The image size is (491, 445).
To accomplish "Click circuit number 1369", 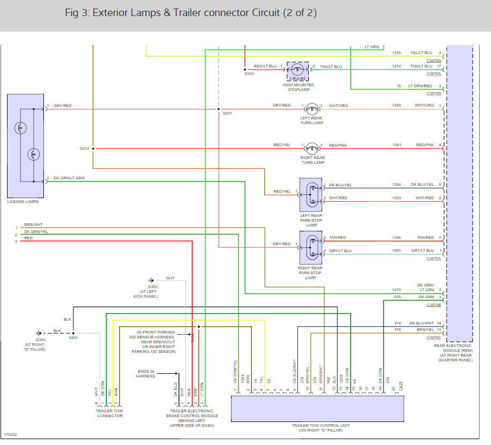I will point(397,105).
